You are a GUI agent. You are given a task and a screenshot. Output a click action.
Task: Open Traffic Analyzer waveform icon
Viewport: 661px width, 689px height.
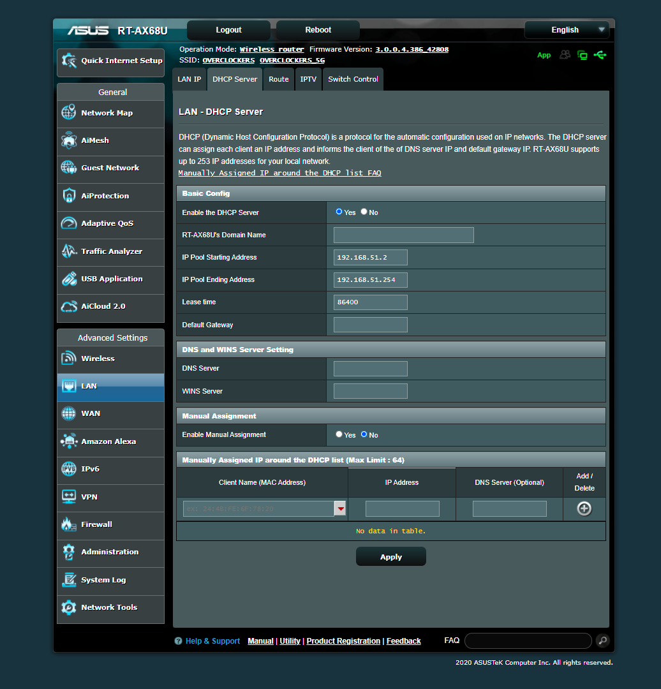tap(68, 251)
